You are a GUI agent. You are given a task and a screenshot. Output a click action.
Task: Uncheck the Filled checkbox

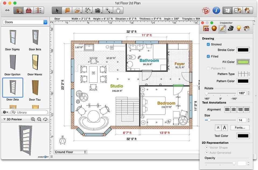click(208, 56)
